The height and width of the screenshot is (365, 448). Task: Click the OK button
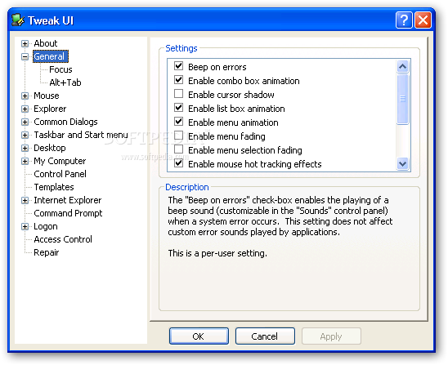[x=199, y=336]
